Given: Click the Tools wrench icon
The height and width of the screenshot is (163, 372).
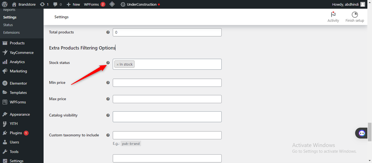Looking at the screenshot, I should (x=5, y=152).
